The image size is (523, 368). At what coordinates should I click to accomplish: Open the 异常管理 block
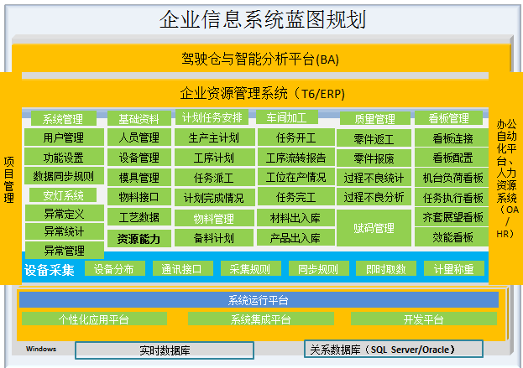coord(65,250)
